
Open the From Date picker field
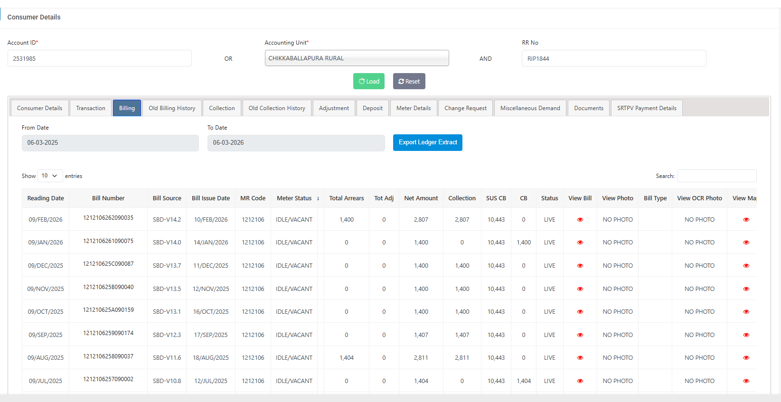coord(110,143)
